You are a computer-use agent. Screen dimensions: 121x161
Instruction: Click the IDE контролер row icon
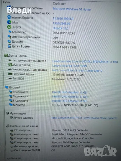pos(11,130)
